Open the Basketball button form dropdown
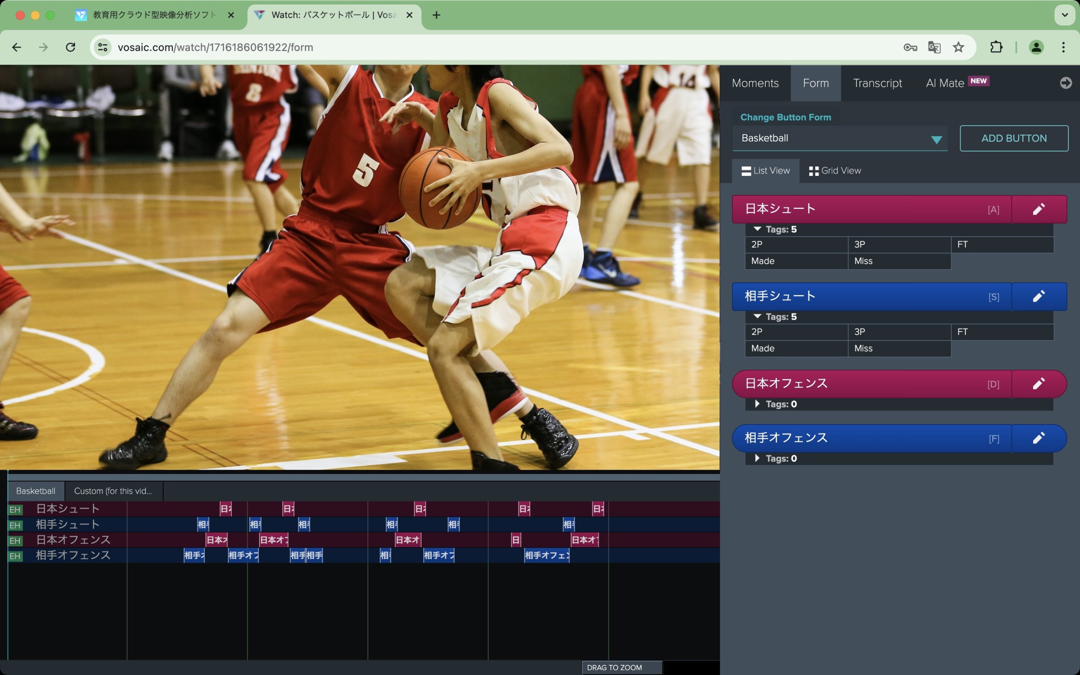The image size is (1080, 675). pos(840,138)
